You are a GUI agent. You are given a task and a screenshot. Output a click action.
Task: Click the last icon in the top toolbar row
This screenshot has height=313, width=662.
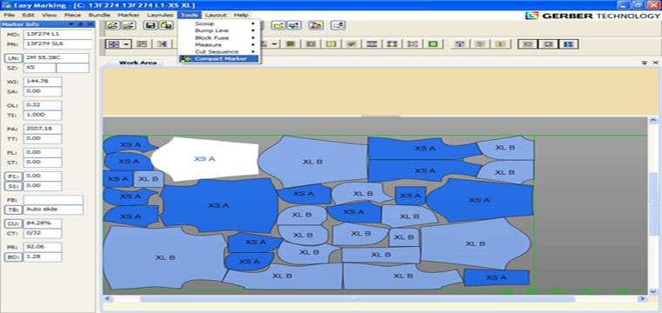(x=338, y=25)
